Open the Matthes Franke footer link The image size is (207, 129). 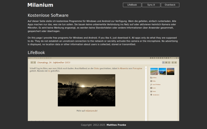coord(116,125)
